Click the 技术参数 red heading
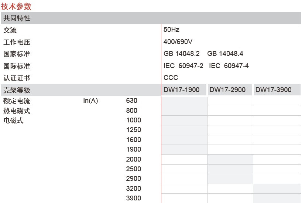302x203 pixels. coord(16,6)
